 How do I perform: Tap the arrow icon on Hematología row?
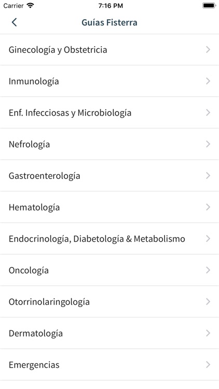208,207
